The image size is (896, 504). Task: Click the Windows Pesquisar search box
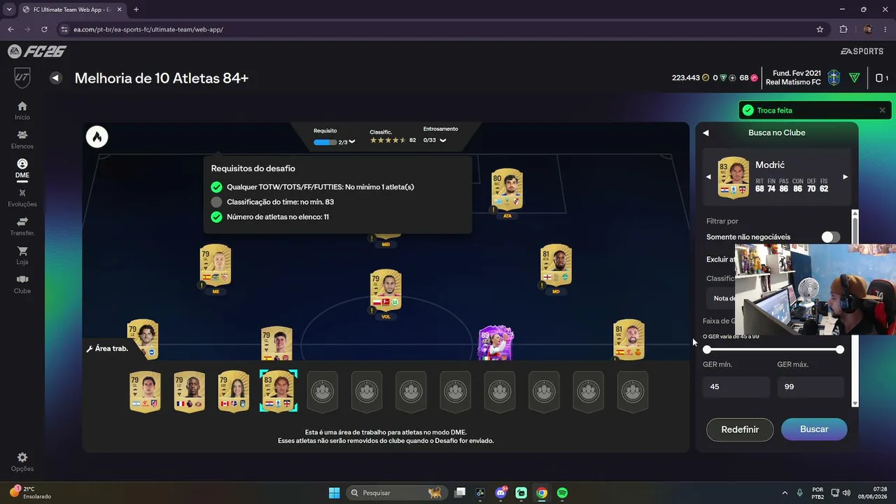coord(396,493)
